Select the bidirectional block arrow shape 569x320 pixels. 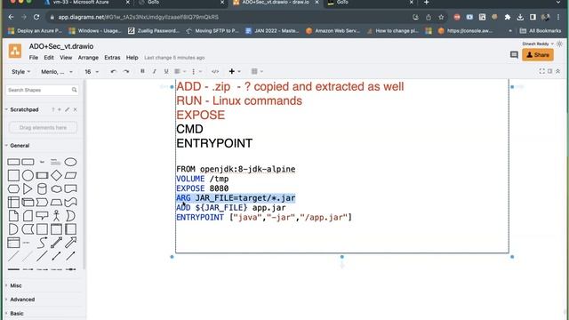click(x=56, y=243)
